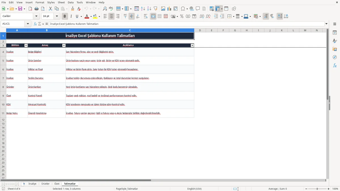The height and width of the screenshot is (191, 340).
Task: Toggle align right
Action: tap(118, 16)
